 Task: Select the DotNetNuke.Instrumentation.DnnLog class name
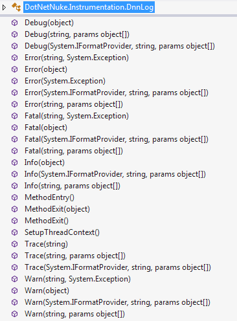89,7
